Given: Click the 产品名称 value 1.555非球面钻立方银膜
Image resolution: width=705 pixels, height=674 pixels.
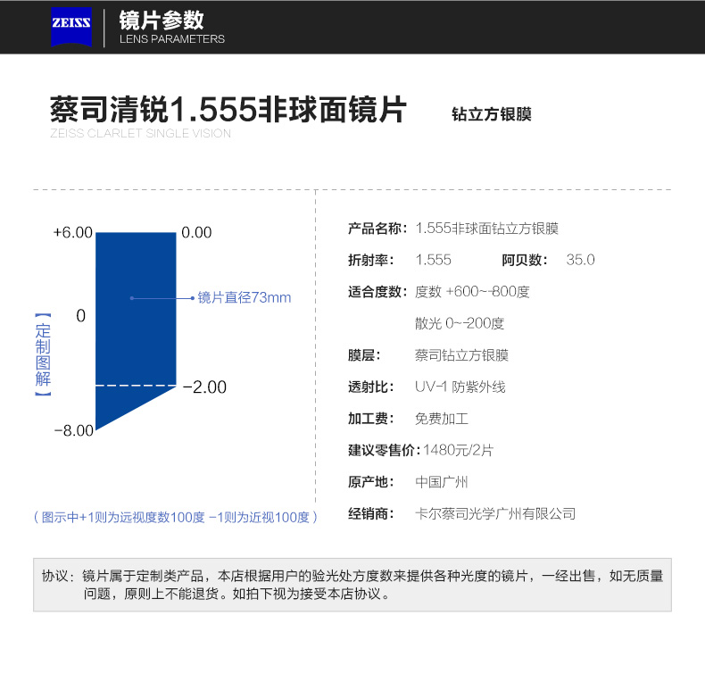Looking at the screenshot, I should pyautogui.click(x=487, y=229).
